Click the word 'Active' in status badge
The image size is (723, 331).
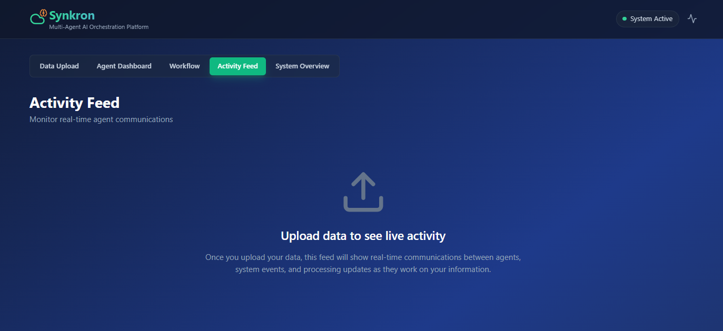click(663, 19)
